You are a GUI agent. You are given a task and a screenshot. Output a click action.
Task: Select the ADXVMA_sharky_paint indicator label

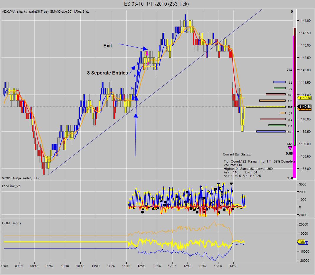pyautogui.click(x=25, y=12)
